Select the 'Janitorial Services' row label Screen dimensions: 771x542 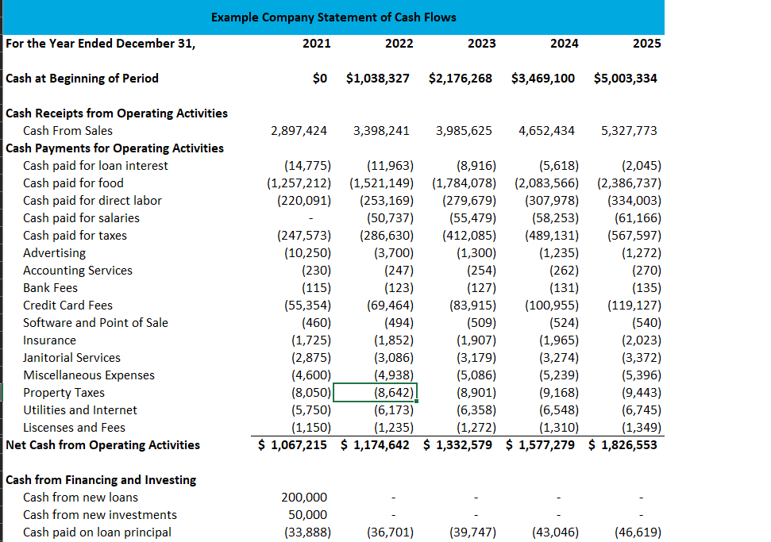(x=71, y=357)
